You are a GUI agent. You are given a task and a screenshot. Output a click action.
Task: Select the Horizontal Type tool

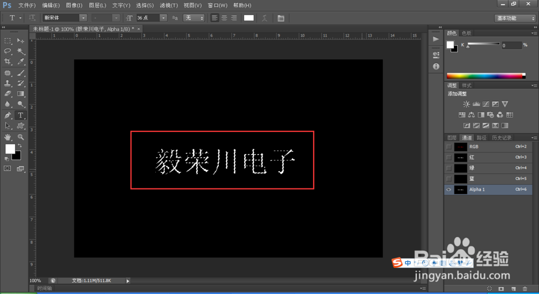(20, 115)
